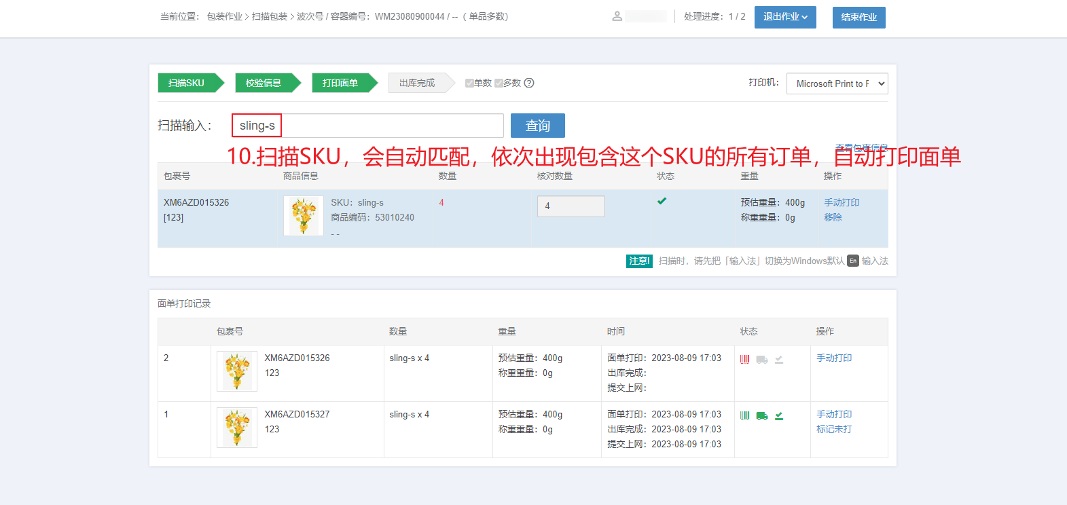Click the green check icon in record row 1

(x=779, y=415)
